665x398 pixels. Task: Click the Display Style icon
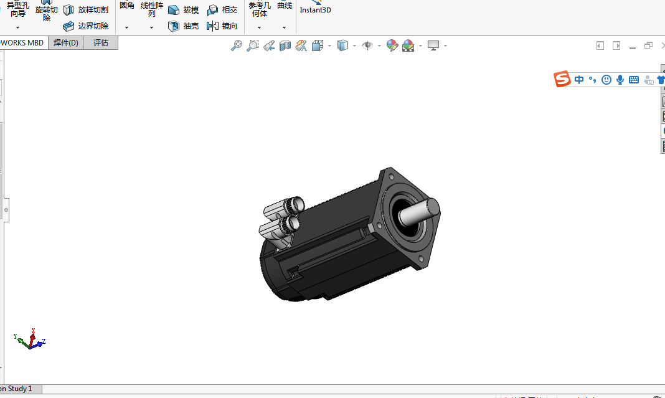click(342, 45)
